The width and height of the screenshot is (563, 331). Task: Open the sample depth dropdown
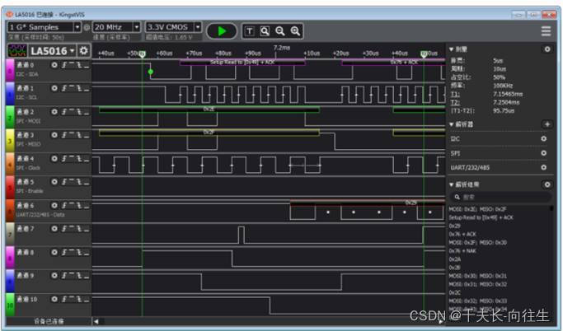pos(77,27)
